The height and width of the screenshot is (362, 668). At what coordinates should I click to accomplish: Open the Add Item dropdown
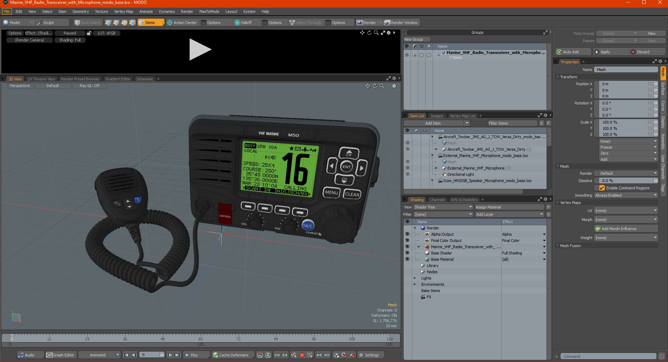coord(437,123)
